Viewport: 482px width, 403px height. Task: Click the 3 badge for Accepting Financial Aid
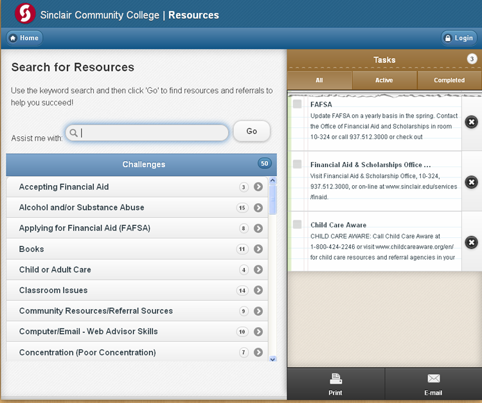point(244,187)
